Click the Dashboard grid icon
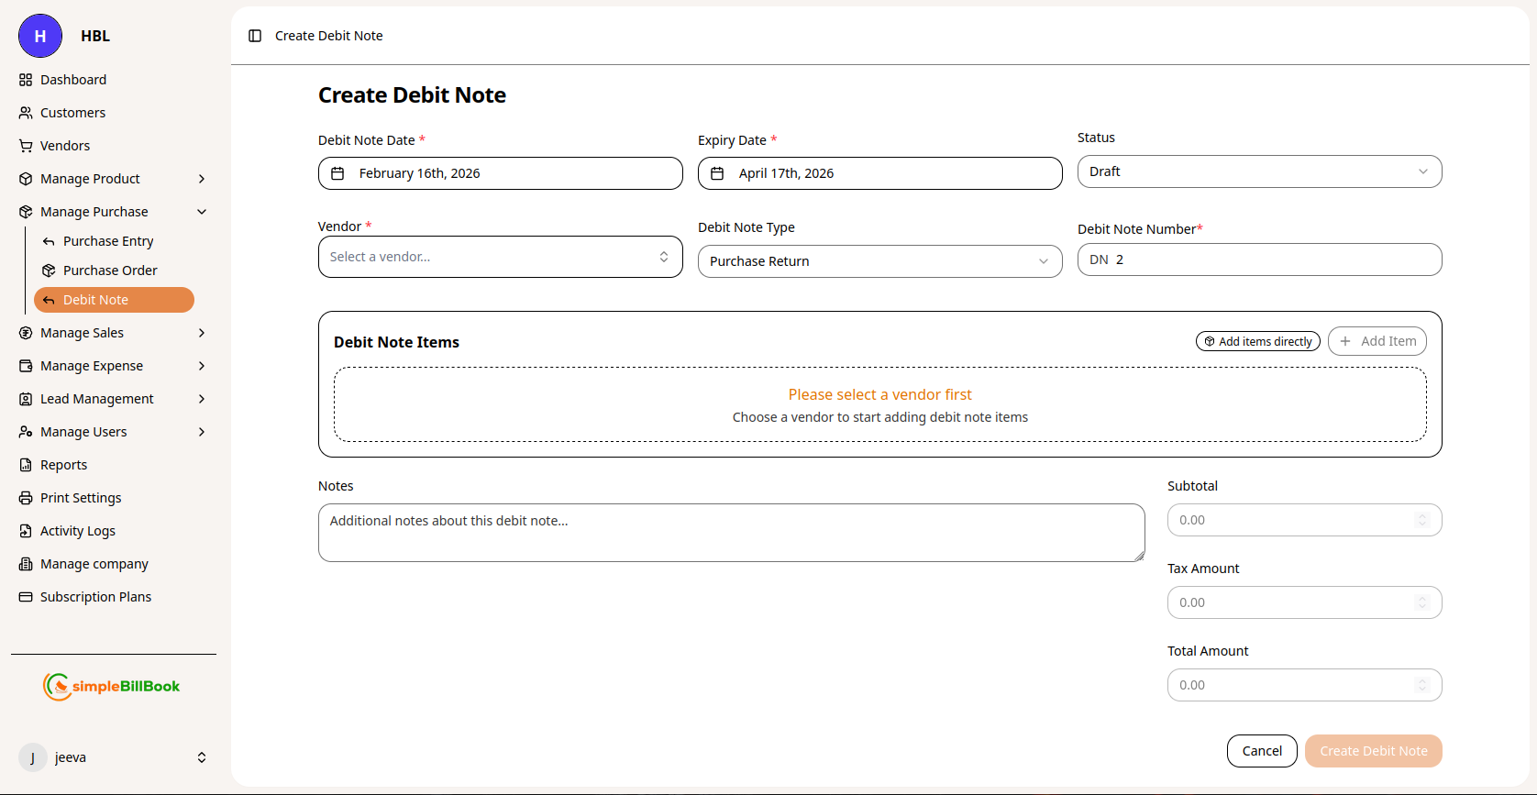 (26, 80)
